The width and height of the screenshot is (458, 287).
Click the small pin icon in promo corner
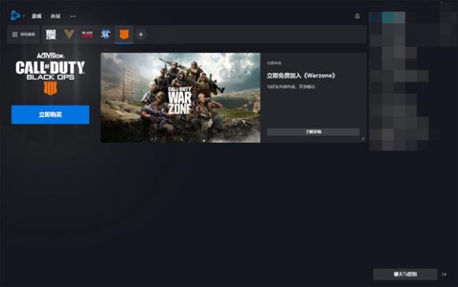pyautogui.click(x=362, y=139)
